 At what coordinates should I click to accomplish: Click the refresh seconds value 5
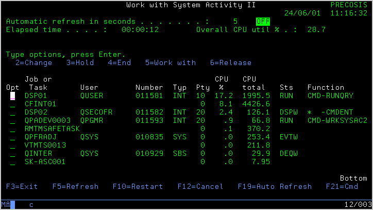tap(235, 22)
